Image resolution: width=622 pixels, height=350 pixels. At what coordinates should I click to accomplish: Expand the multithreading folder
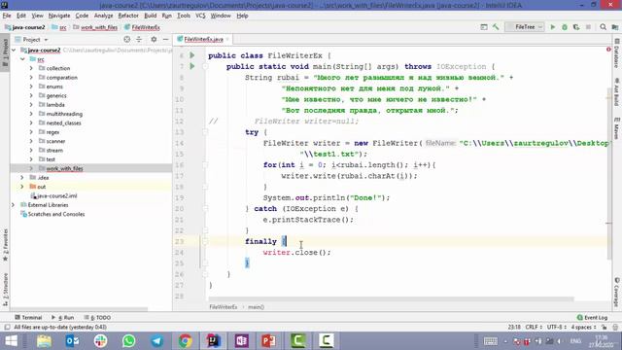[x=31, y=114]
